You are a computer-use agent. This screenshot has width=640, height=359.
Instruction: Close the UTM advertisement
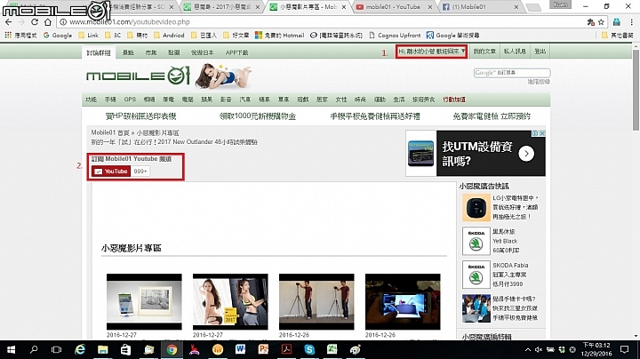(542, 133)
